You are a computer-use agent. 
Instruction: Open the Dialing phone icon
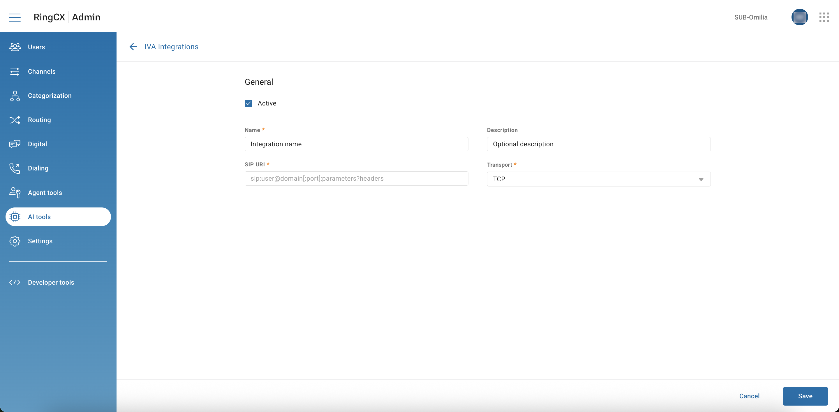[15, 168]
